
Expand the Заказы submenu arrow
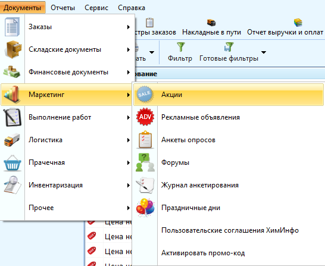(129, 27)
